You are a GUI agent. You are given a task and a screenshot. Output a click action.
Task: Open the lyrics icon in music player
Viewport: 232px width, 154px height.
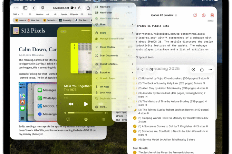coord(68,119)
